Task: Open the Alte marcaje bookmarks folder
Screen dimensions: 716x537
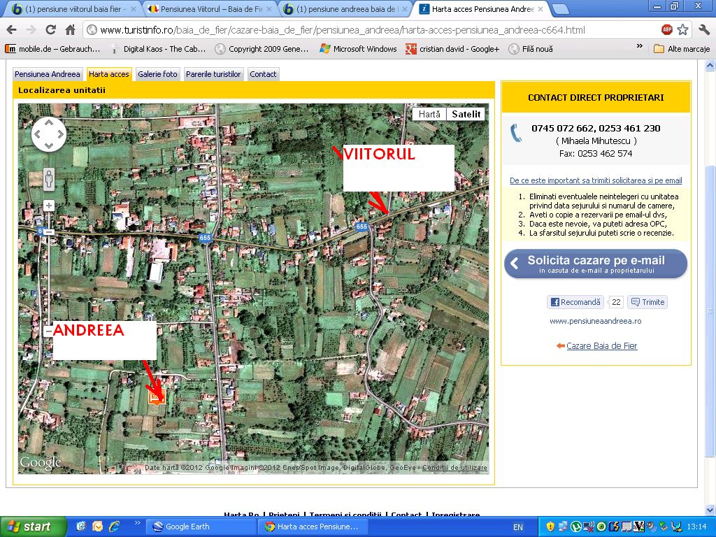Action: [682, 49]
